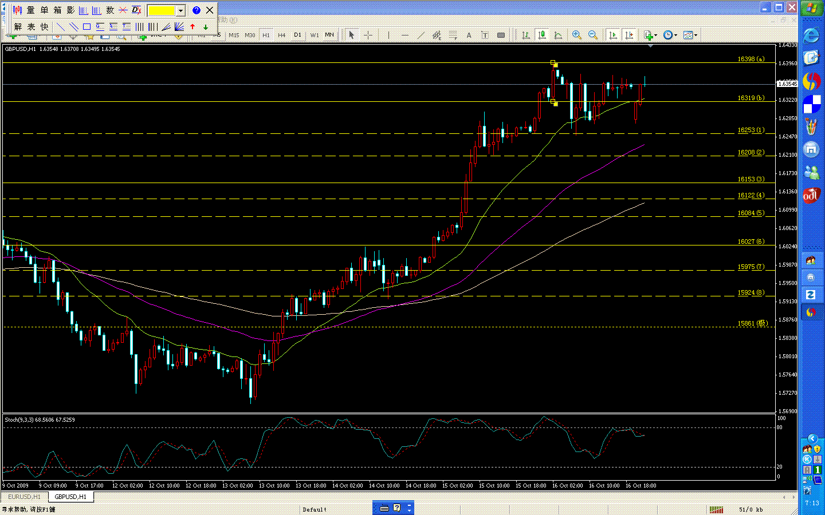The height and width of the screenshot is (515, 825).
Task: Switch chart to MN timeframe
Action: (329, 35)
